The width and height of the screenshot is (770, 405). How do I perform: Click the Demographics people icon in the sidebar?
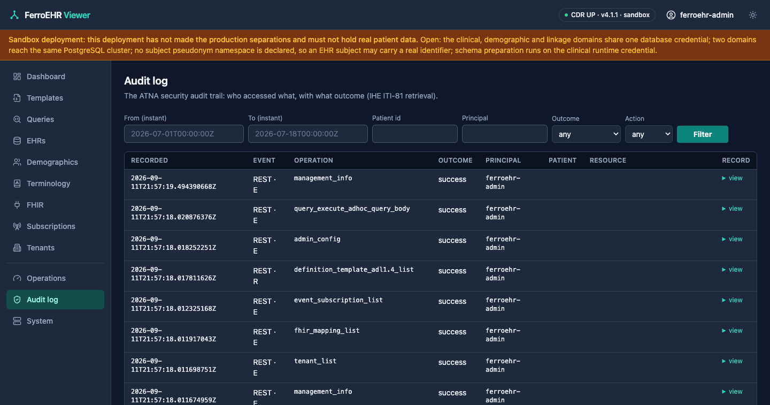[x=17, y=162]
